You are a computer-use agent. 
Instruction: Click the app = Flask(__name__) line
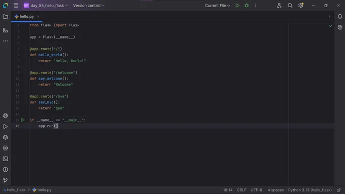(52, 37)
